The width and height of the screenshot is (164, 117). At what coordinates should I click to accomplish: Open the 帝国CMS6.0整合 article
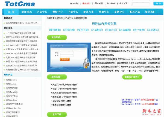point(22,62)
